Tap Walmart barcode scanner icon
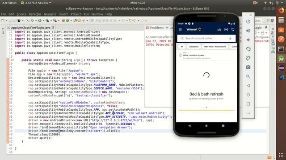The height and width of the screenshot is (160, 286). point(226,29)
